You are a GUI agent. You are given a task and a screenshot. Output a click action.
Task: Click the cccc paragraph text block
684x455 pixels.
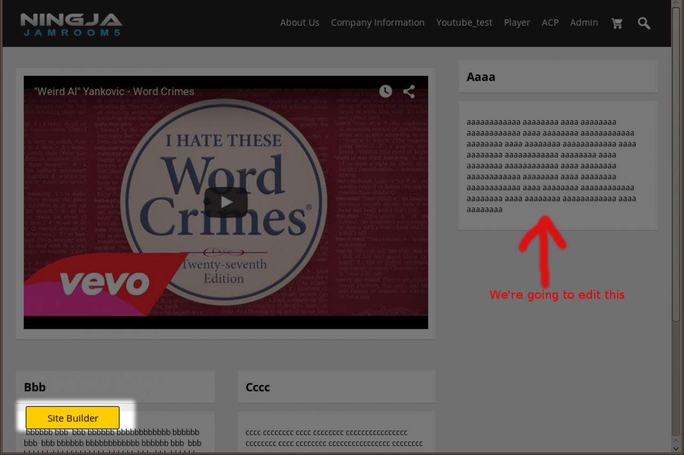click(x=335, y=437)
